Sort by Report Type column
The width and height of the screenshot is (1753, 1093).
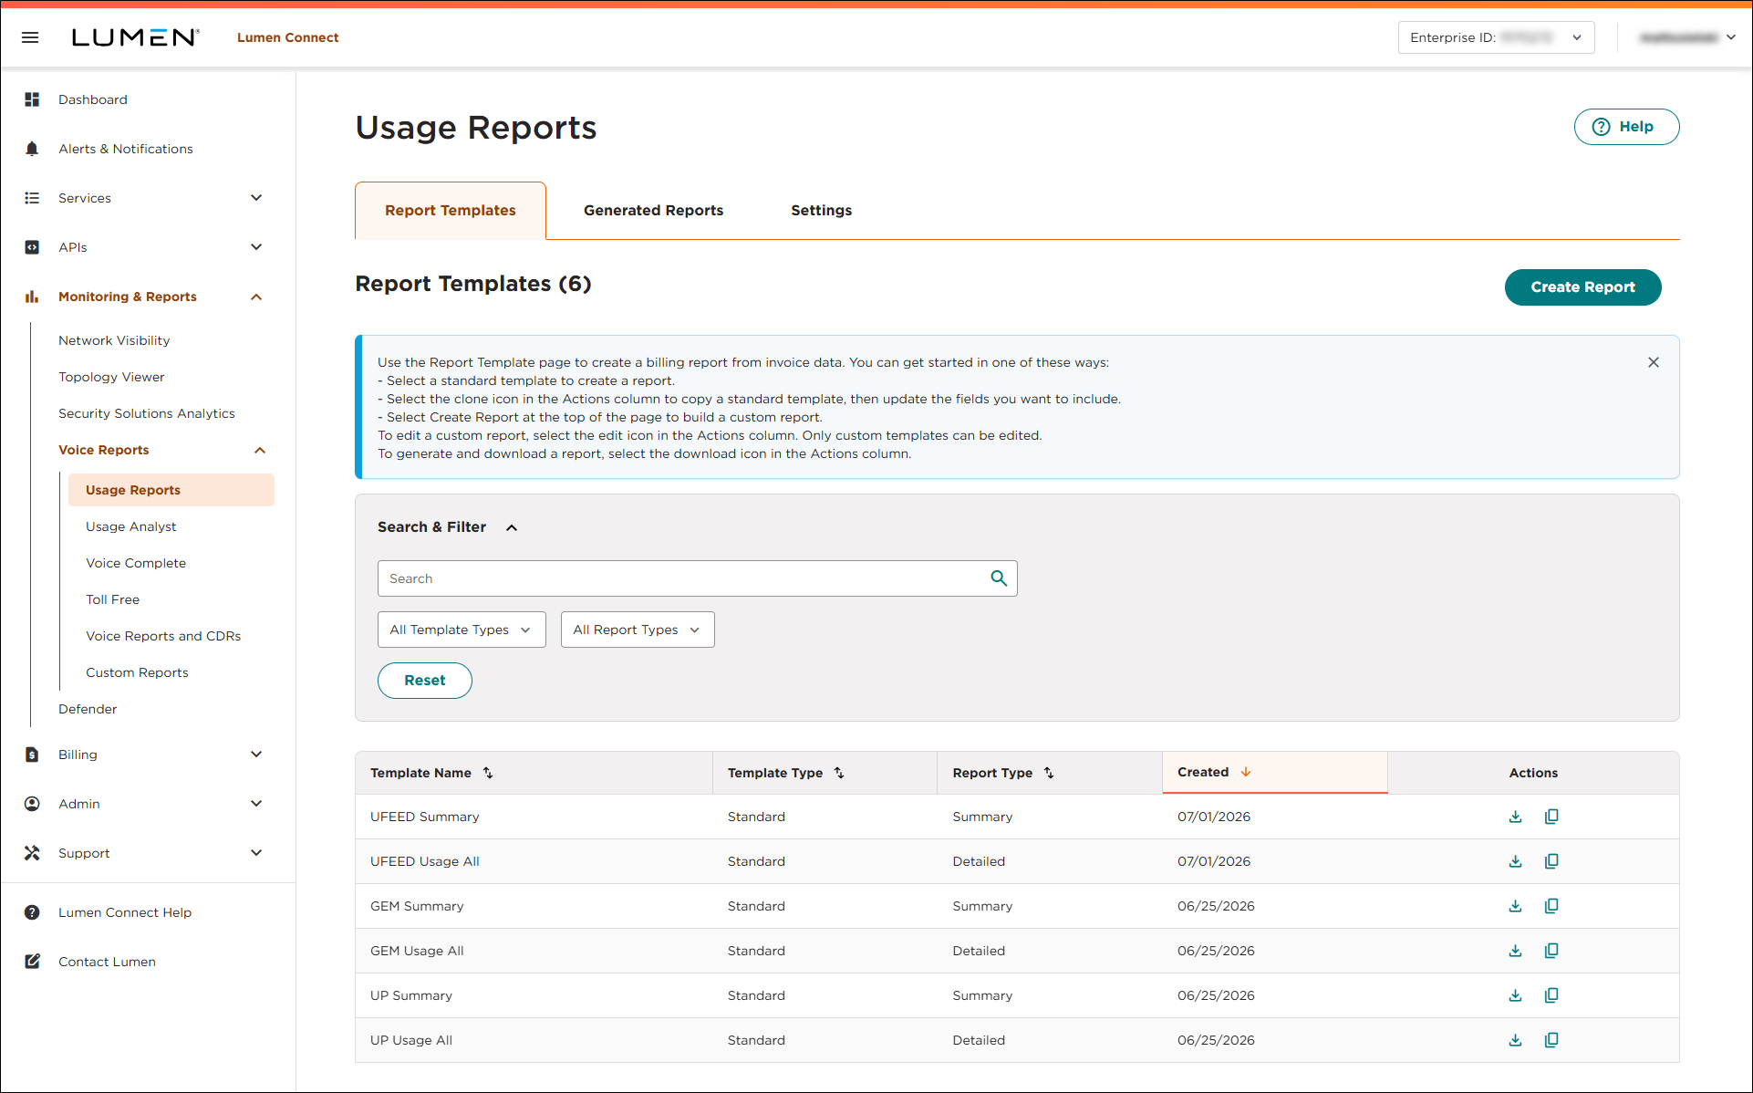pyautogui.click(x=1049, y=773)
